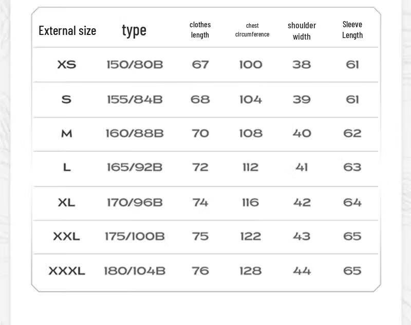
Task: Select clothes length value 74
Action: click(x=200, y=203)
